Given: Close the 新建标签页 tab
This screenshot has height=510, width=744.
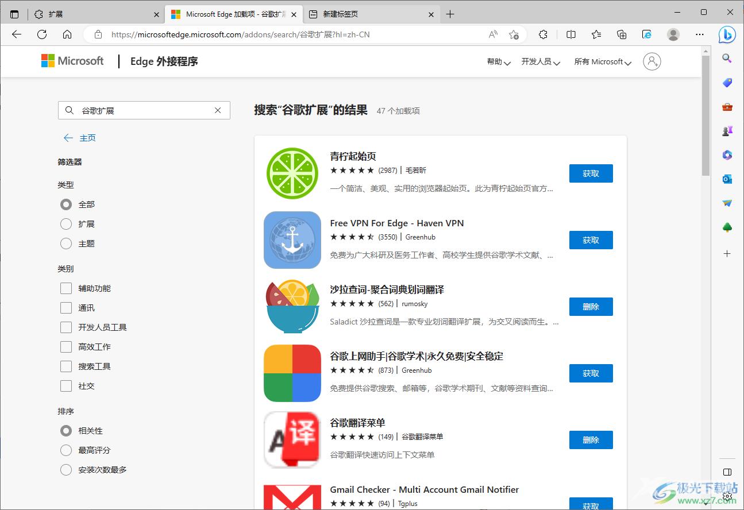Looking at the screenshot, I should click(x=431, y=14).
